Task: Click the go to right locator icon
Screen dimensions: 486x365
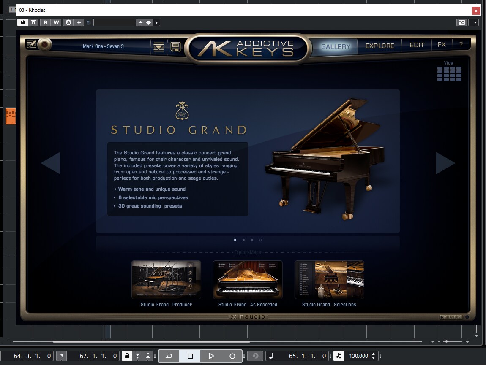Action: point(61,356)
